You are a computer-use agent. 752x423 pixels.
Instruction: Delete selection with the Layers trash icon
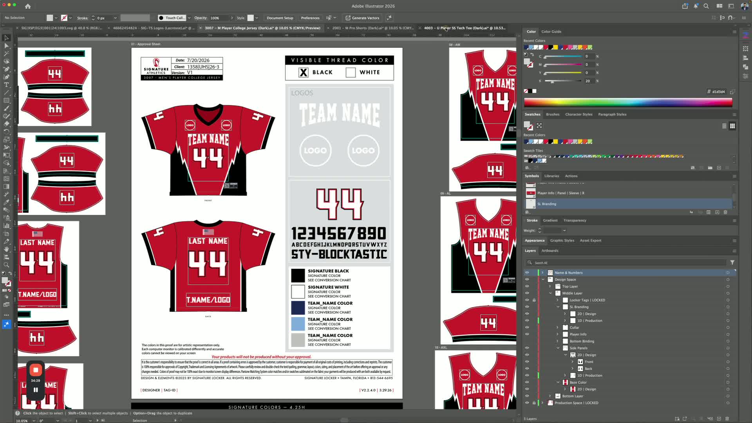pos(727,419)
